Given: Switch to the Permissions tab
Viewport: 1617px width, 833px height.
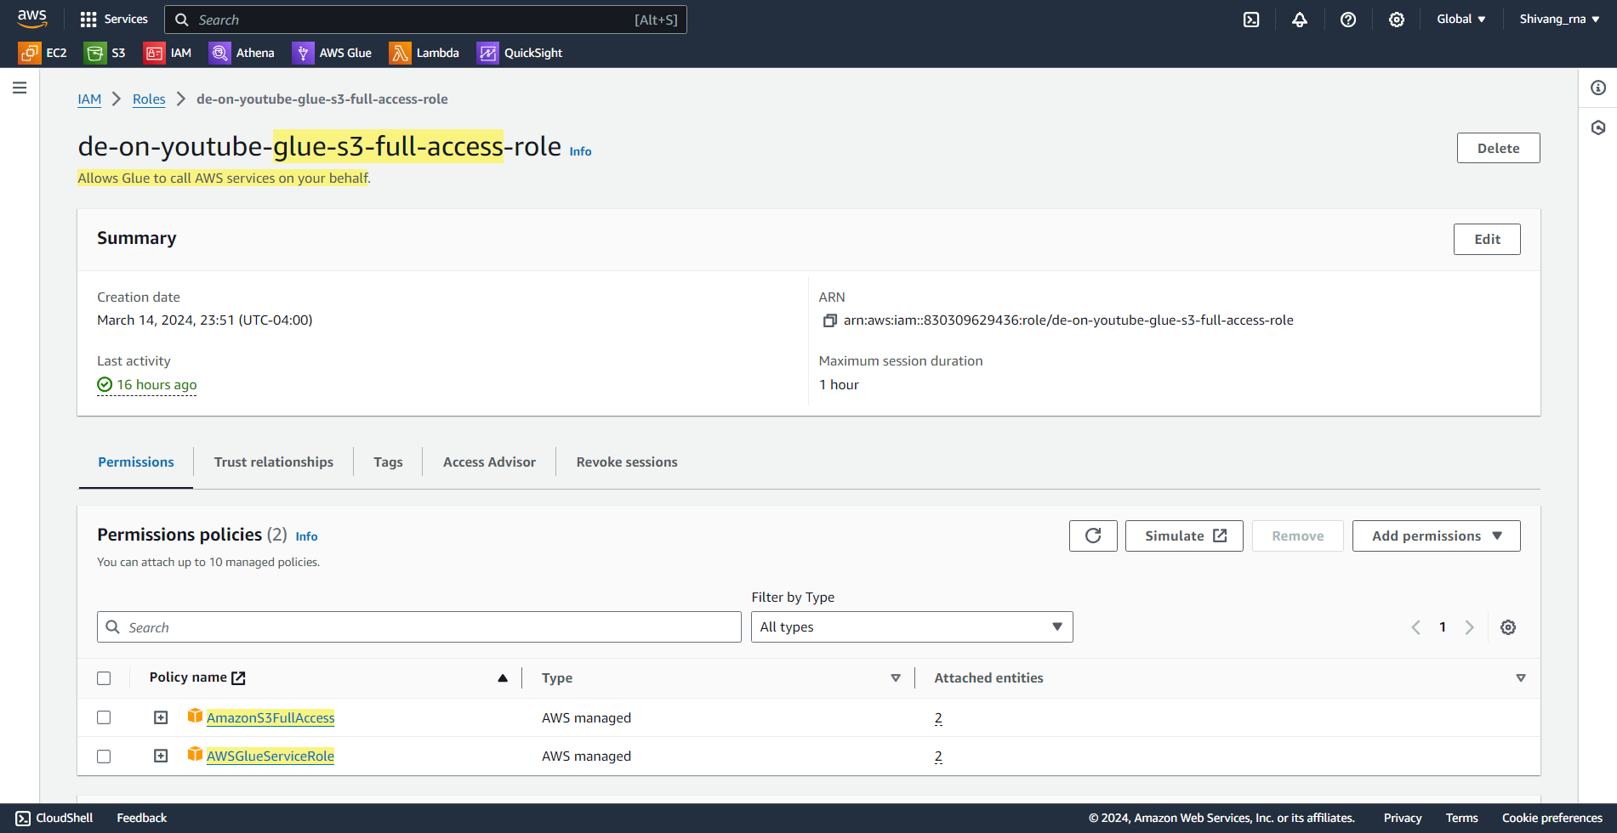Looking at the screenshot, I should (x=136, y=462).
